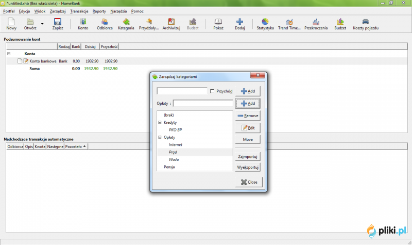
Task: Open the Kategoria toolbar icon
Action: click(x=126, y=24)
